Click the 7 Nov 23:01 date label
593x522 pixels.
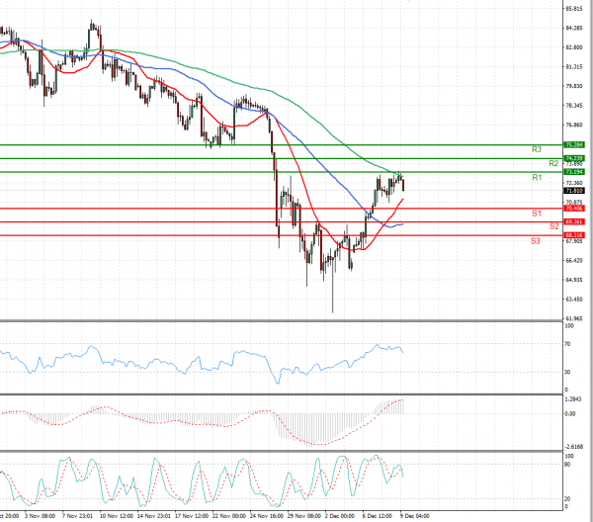(x=77, y=516)
